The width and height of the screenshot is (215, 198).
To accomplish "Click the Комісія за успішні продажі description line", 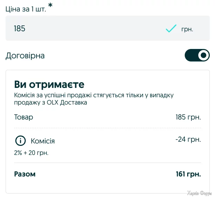I will pos(94,95).
